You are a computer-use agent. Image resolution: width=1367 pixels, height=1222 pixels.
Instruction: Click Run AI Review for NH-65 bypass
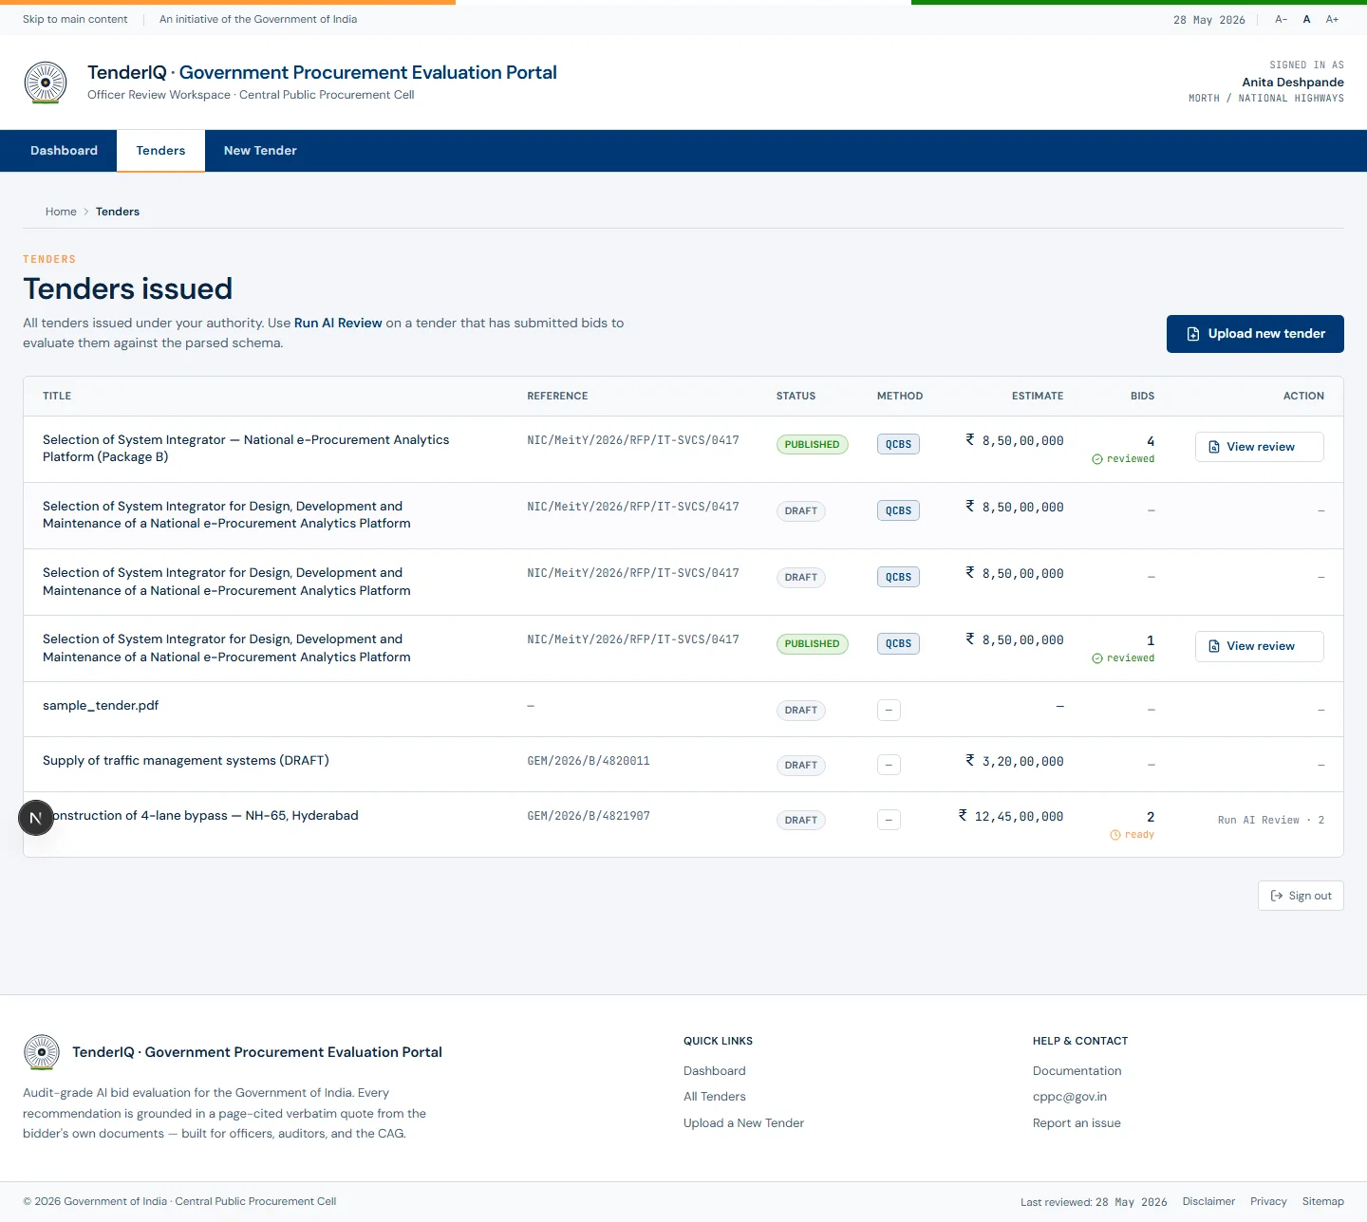[x=1270, y=820]
